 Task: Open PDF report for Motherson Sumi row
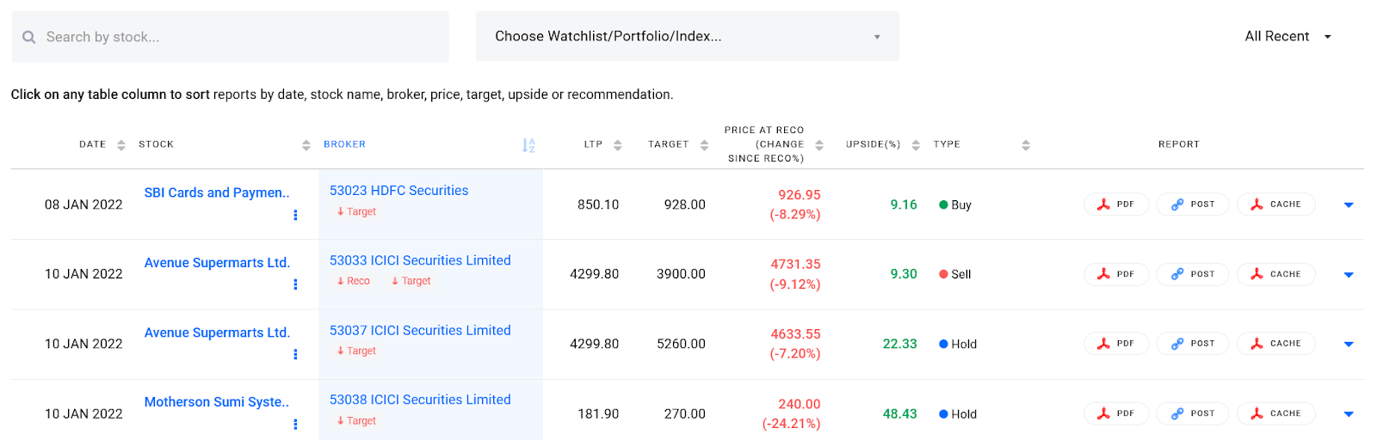[x=1116, y=413]
